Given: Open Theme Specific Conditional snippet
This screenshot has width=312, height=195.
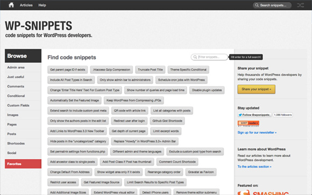Looking at the screenshot, I should point(188,70).
